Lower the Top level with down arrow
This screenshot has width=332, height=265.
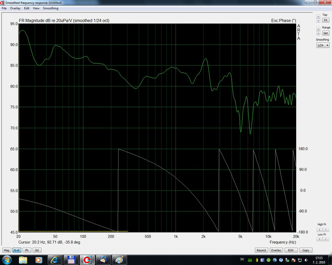pos(318,21)
